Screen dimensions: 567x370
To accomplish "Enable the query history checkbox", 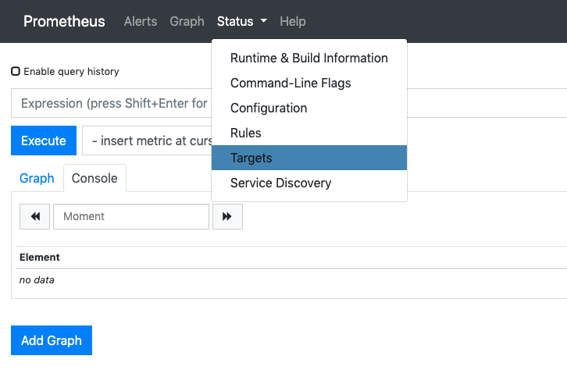I will [16, 71].
